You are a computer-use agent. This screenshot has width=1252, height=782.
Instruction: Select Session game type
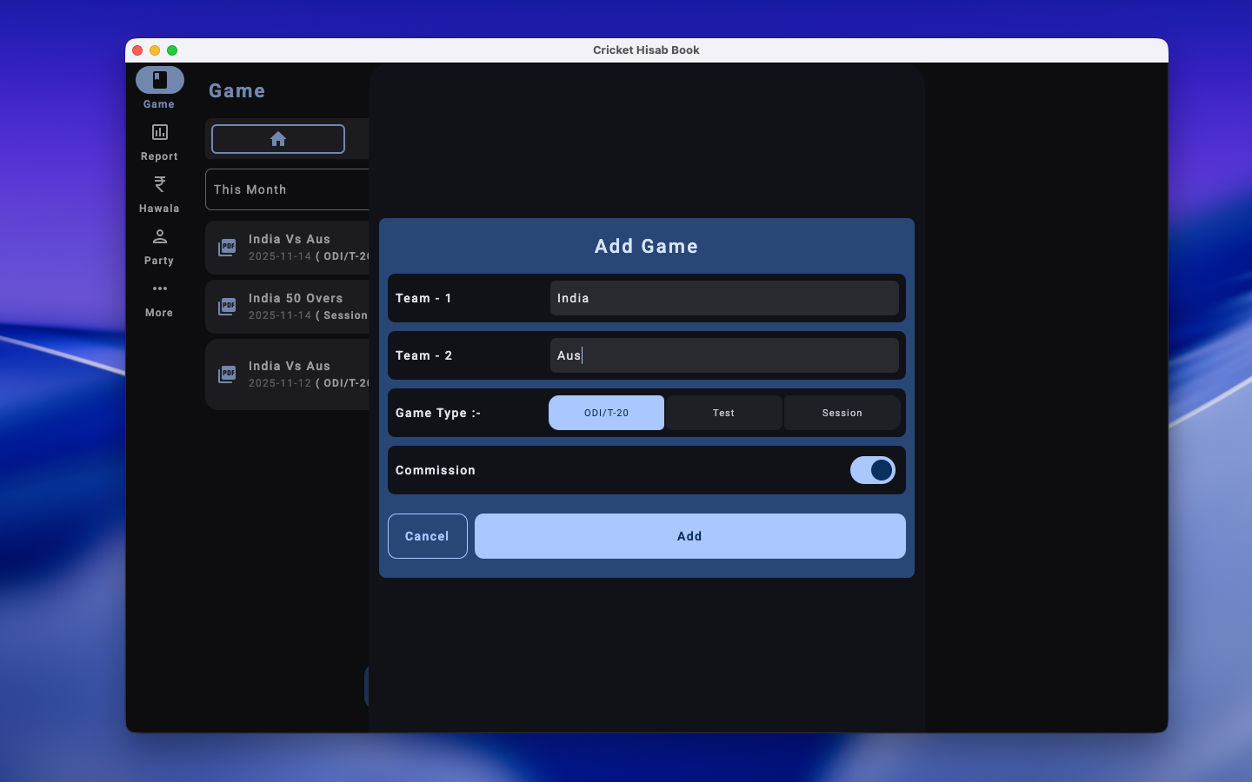[x=842, y=413]
